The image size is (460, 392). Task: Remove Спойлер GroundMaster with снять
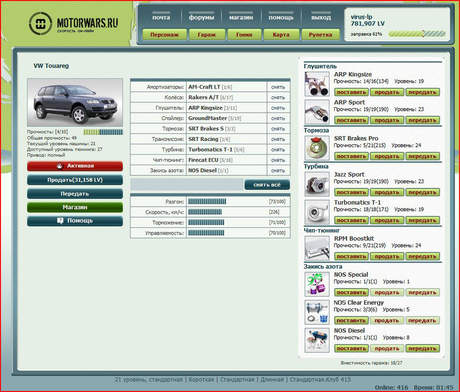(278, 118)
